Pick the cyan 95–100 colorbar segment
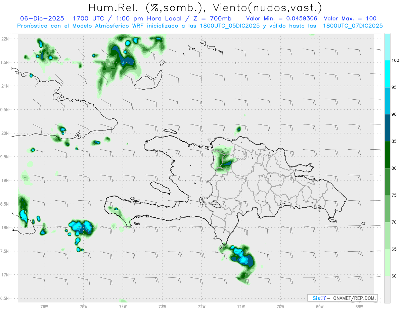This screenshot has height=311, width=403. [387, 74]
